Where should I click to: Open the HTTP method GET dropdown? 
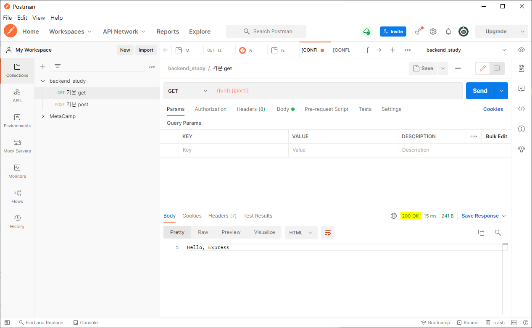(x=188, y=91)
